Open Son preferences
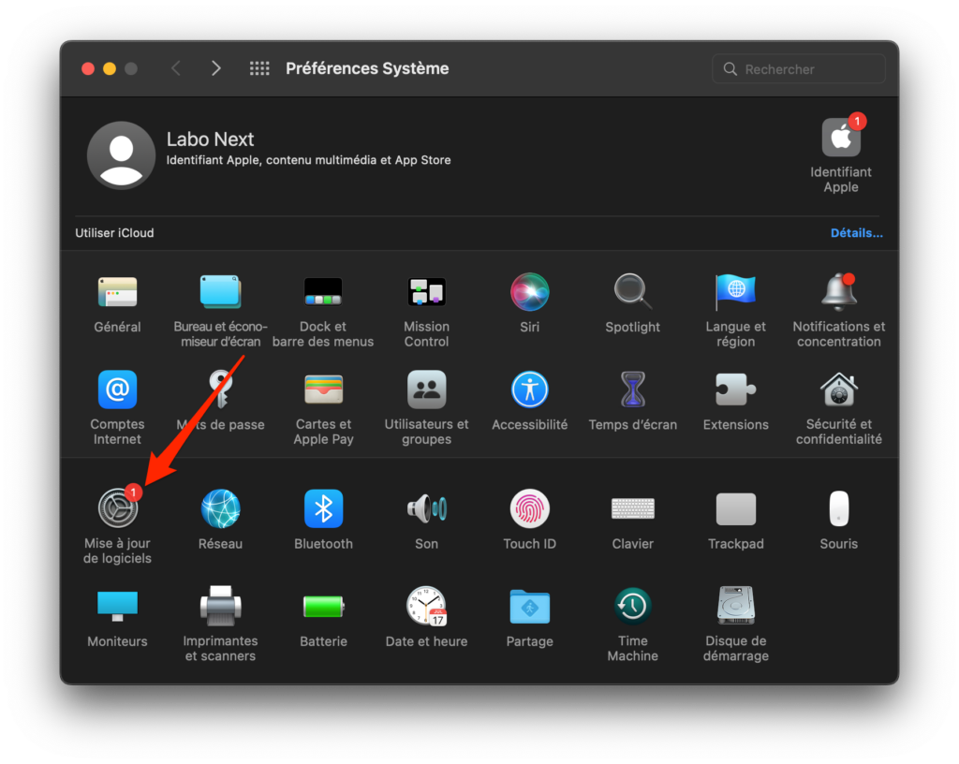This screenshot has height=764, width=959. pyautogui.click(x=426, y=508)
